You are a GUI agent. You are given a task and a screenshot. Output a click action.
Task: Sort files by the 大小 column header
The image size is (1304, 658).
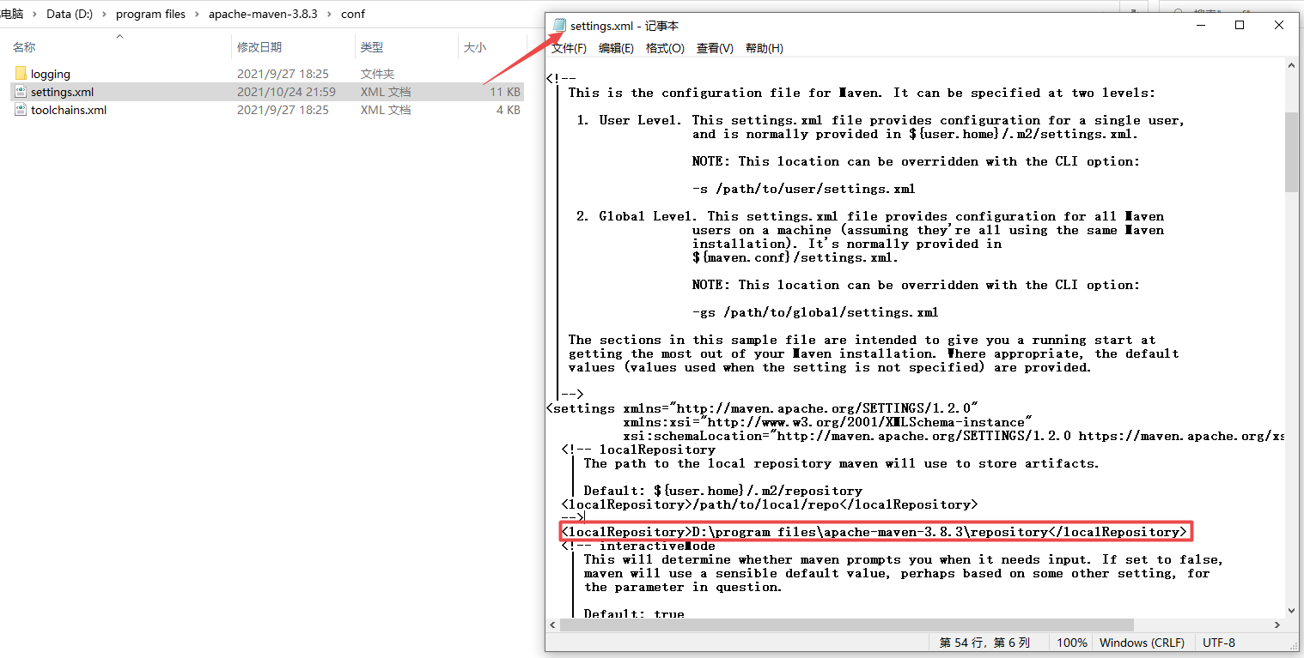tap(475, 47)
